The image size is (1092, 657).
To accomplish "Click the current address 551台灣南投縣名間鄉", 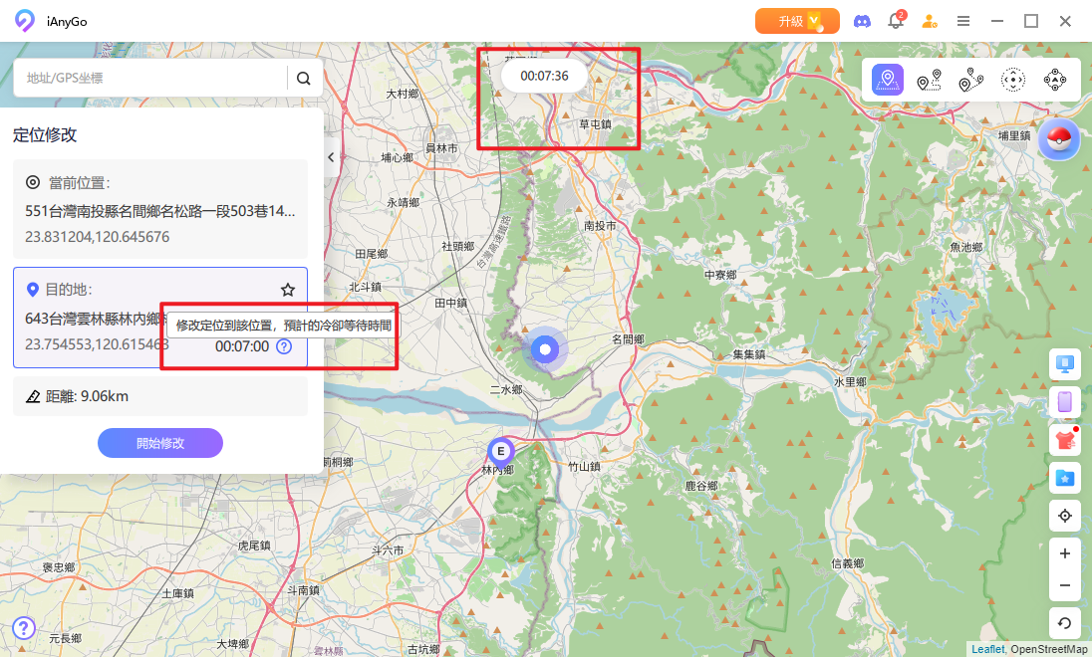I will [160, 211].
